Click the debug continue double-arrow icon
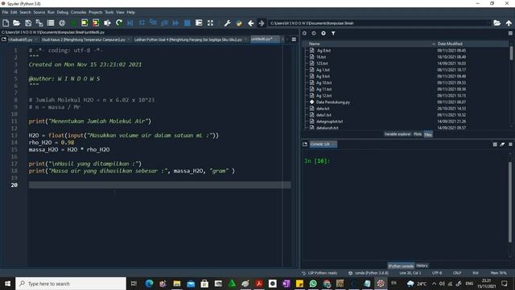Image resolution: width=515 pixels, height=290 pixels. (x=175, y=23)
